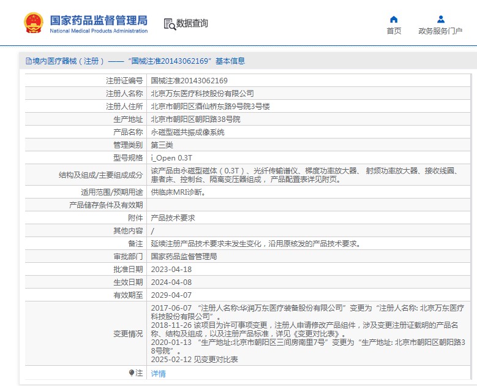Click the 政务服务门户 label
This screenshot has width=477, height=386.
[440, 31]
